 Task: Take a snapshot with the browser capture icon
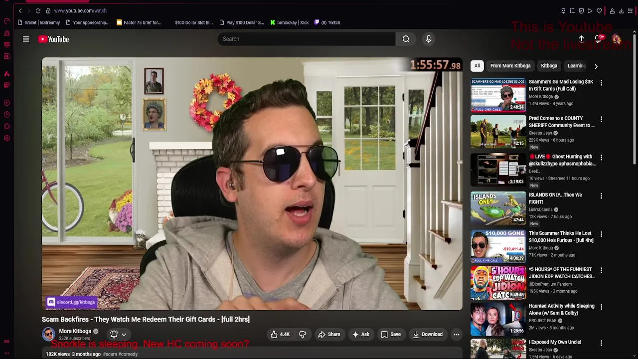[572, 10]
